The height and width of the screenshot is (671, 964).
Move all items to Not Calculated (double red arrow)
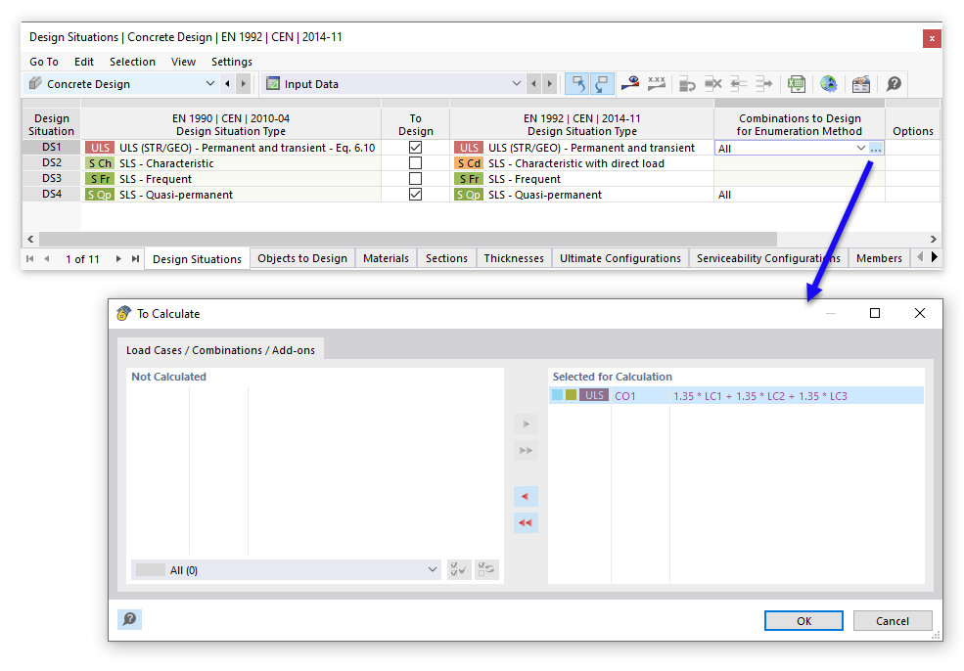coord(526,523)
